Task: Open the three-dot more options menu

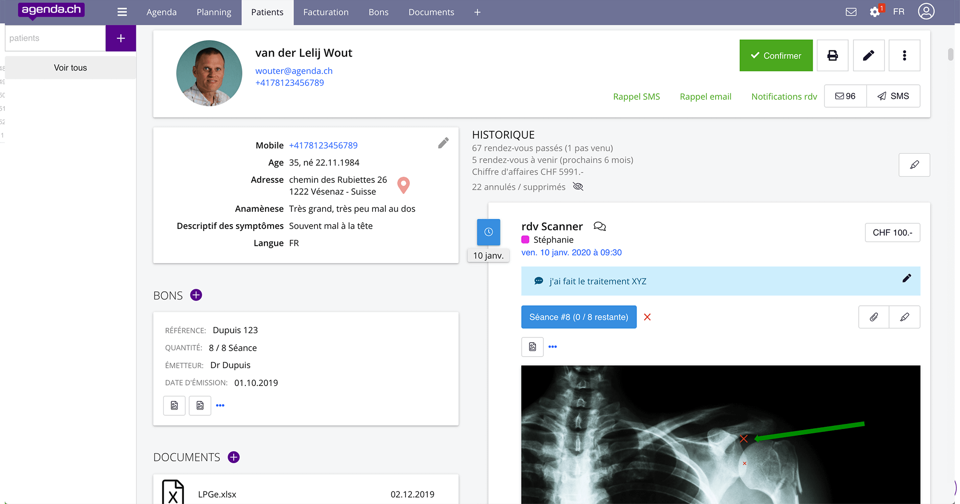Action: click(904, 56)
